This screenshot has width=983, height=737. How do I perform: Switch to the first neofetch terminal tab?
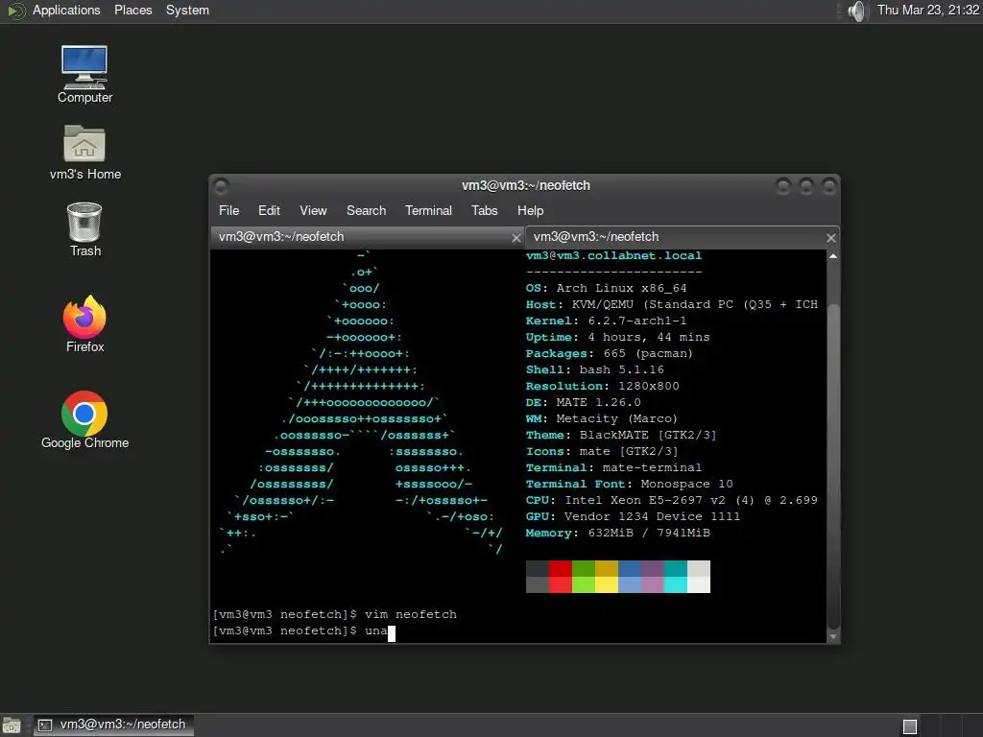click(368, 237)
